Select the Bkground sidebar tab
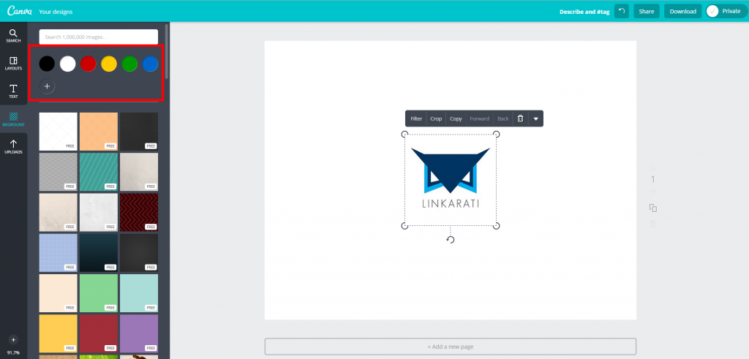 point(13,119)
